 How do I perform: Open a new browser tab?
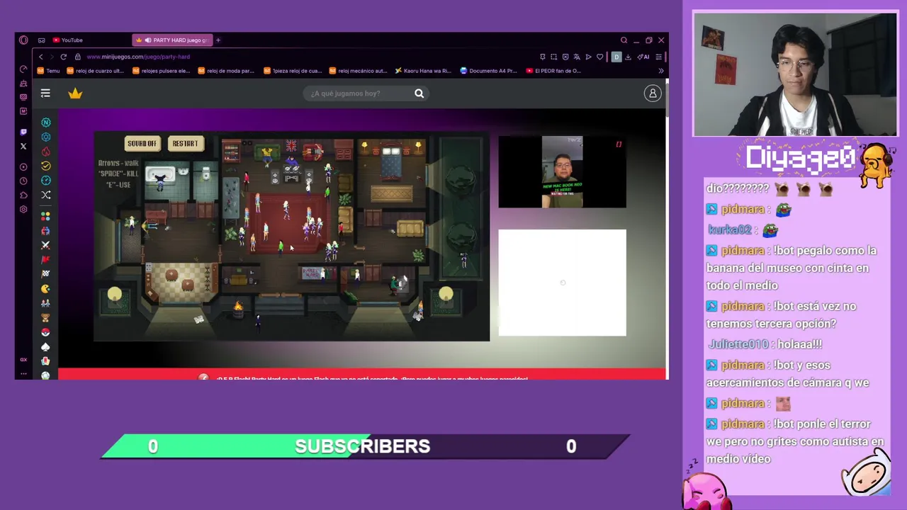[218, 40]
